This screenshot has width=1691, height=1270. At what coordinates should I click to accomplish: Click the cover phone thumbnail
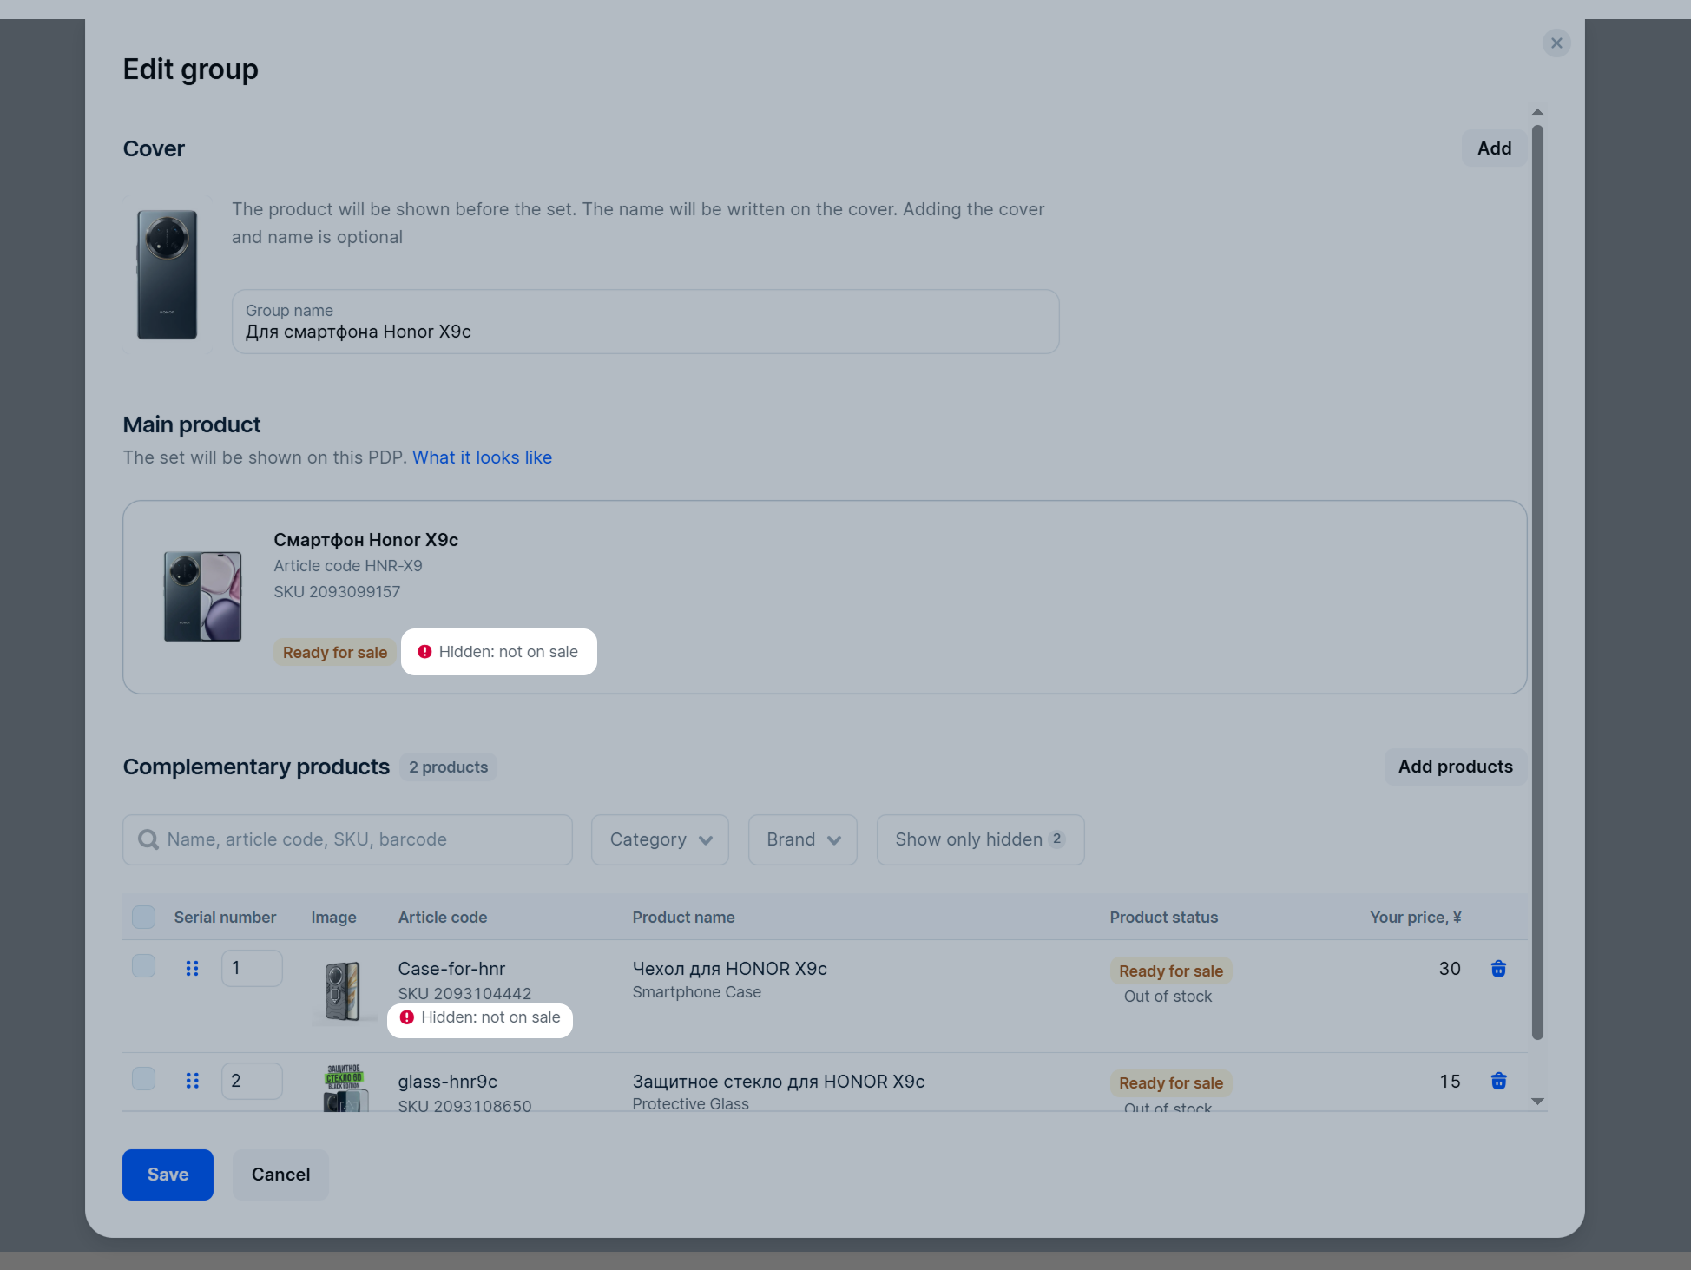[x=168, y=274]
